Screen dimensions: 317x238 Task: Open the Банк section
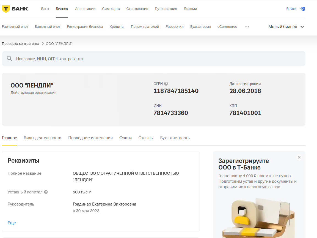coord(45,9)
